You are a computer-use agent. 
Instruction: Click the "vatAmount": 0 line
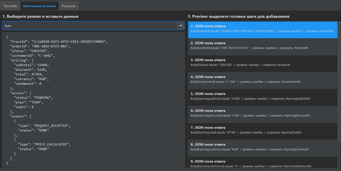pyautogui.click(x=27, y=83)
